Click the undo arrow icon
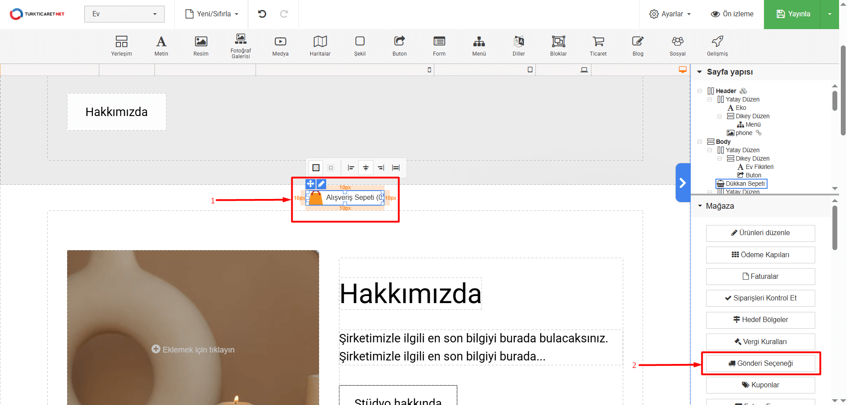This screenshot has height=405, width=847. point(262,14)
